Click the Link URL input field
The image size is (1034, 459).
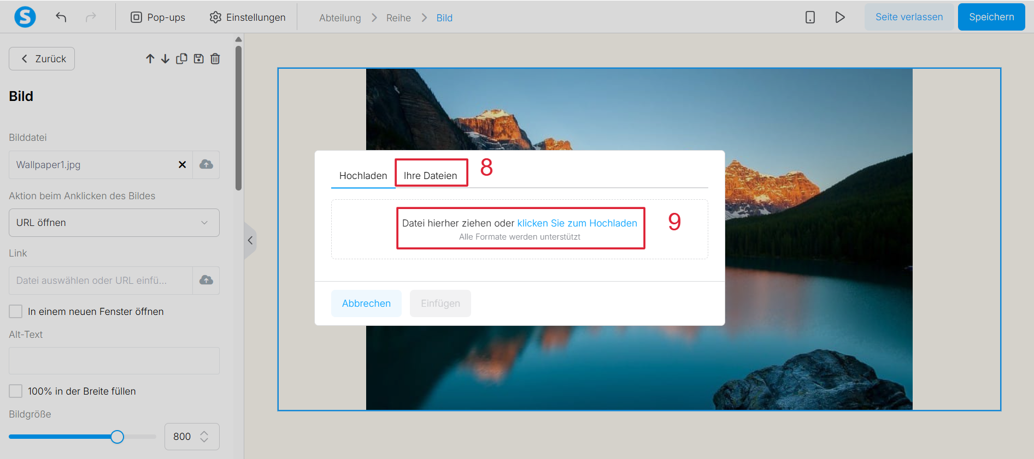(x=101, y=281)
